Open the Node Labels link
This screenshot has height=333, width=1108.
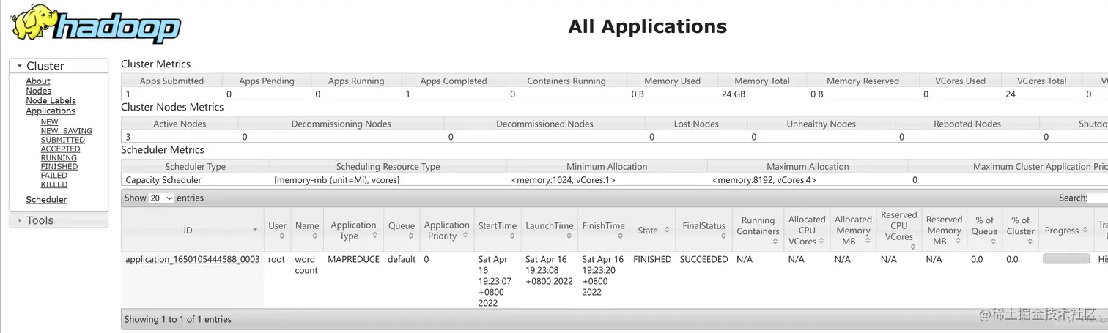(x=51, y=101)
